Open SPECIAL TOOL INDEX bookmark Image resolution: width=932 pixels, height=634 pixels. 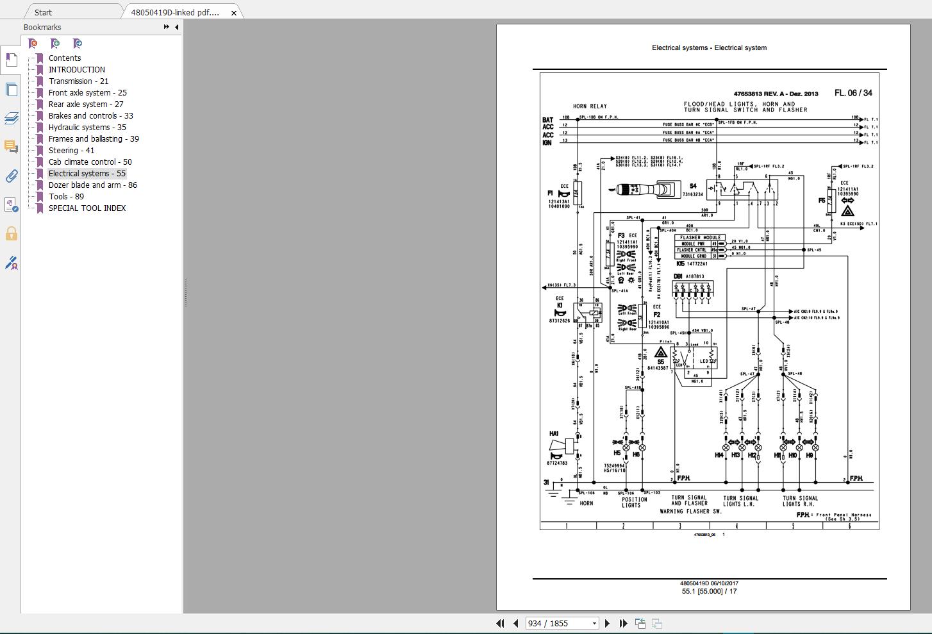(x=87, y=208)
